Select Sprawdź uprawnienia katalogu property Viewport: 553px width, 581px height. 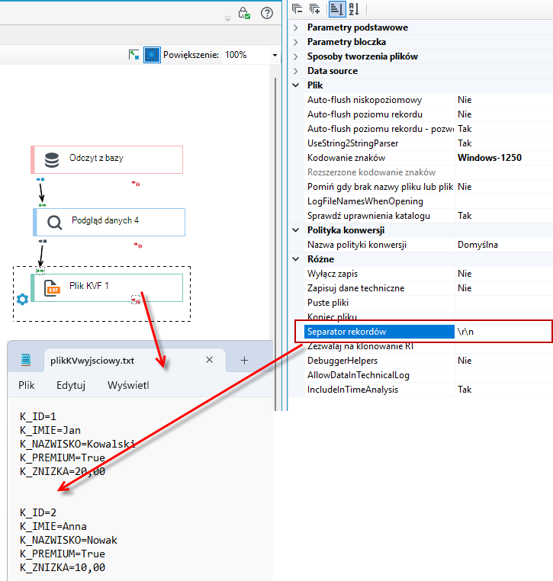point(379,215)
